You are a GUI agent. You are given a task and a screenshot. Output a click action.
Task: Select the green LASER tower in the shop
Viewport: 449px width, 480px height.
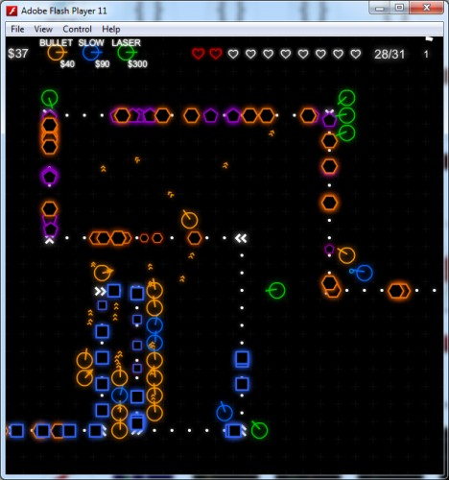[126, 52]
